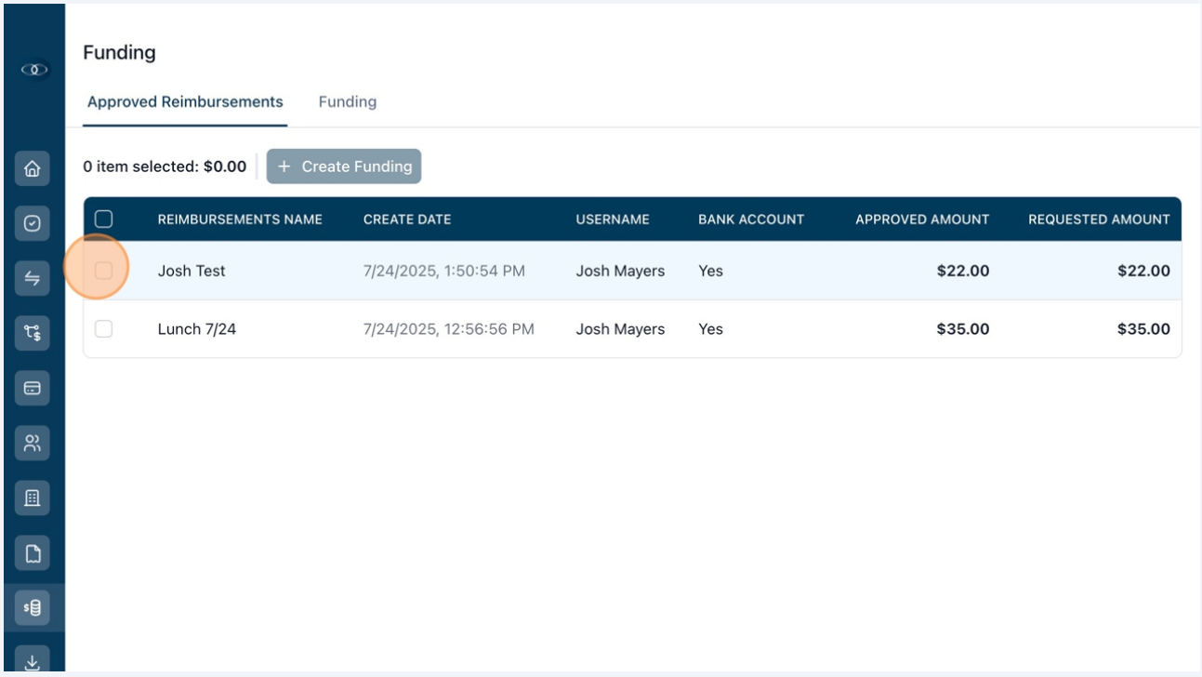Check the Lunch 7/24 reimbursement checkbox

coord(104,328)
